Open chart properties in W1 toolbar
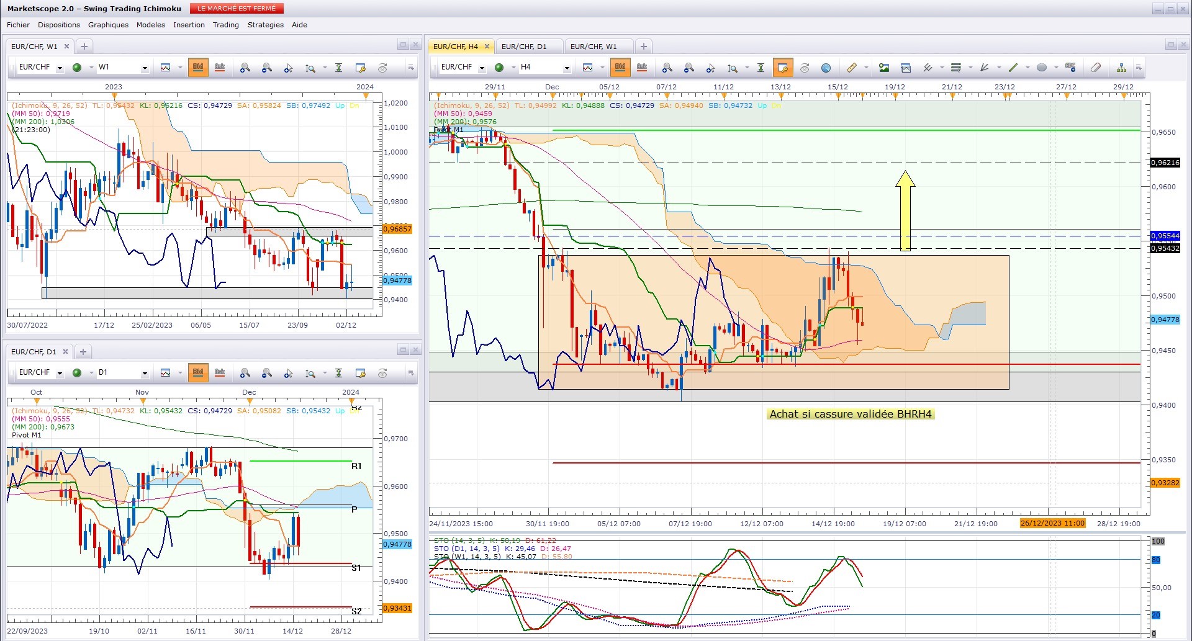 tap(360, 67)
